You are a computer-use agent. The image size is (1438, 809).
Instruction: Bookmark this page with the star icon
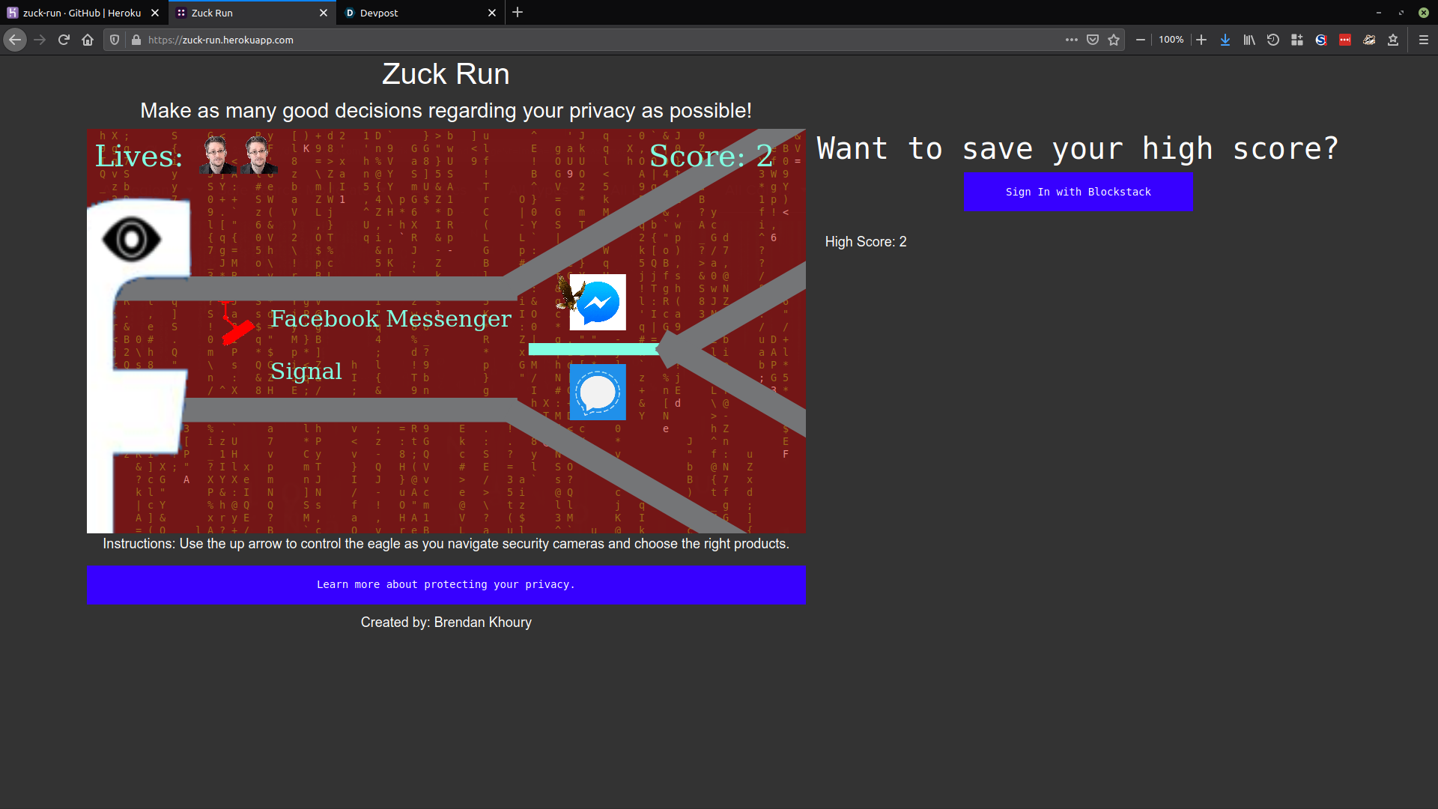[x=1114, y=40]
